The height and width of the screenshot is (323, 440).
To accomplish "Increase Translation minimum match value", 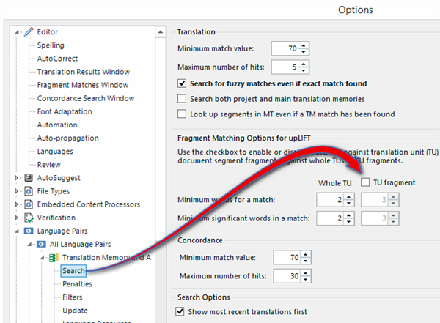I will click(304, 45).
